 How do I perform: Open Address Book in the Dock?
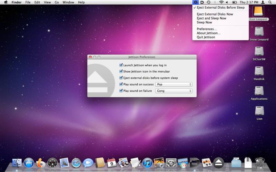point(100,162)
